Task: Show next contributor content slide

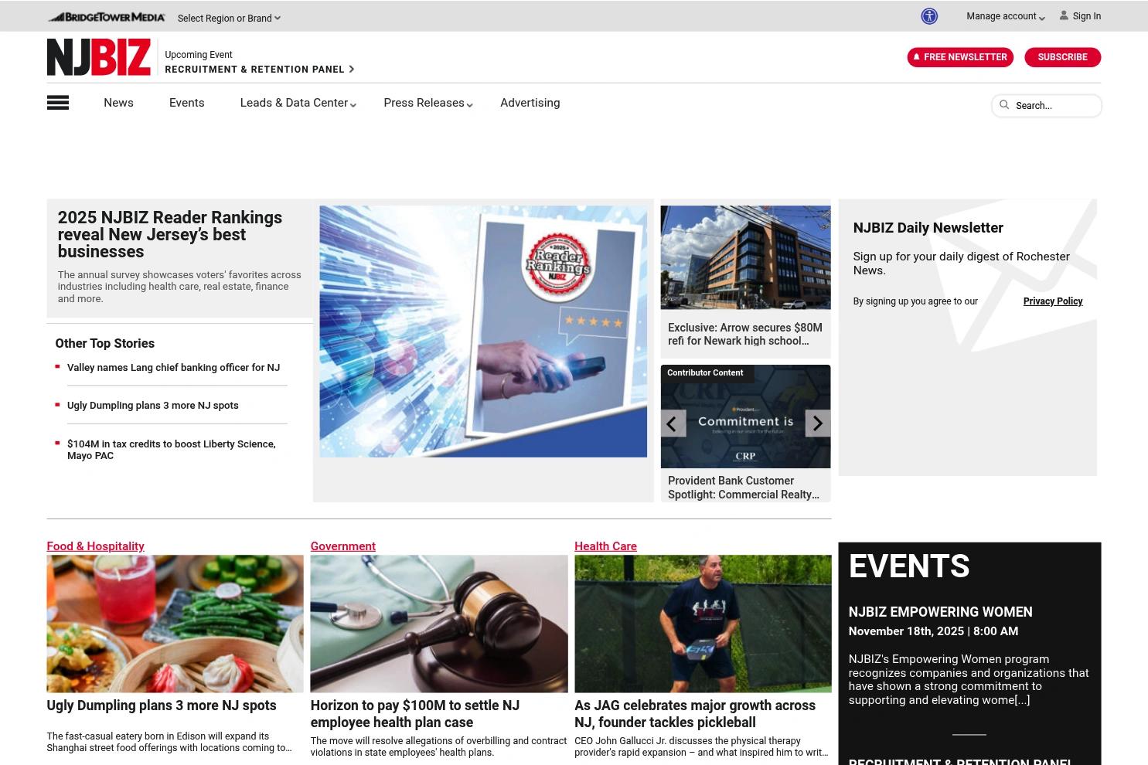Action: [817, 423]
